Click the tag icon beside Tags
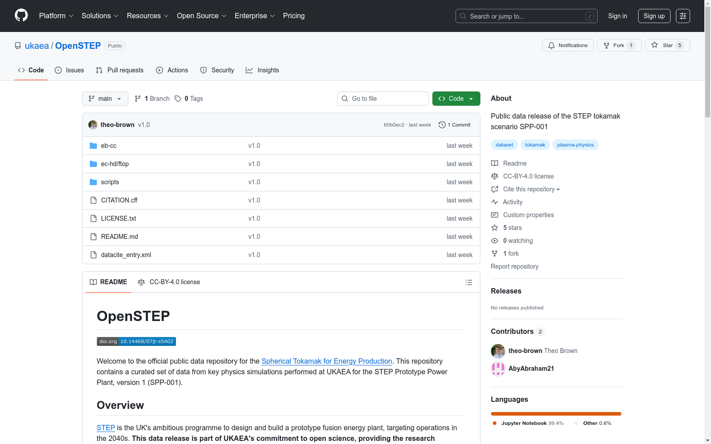711x444 pixels. point(178,99)
